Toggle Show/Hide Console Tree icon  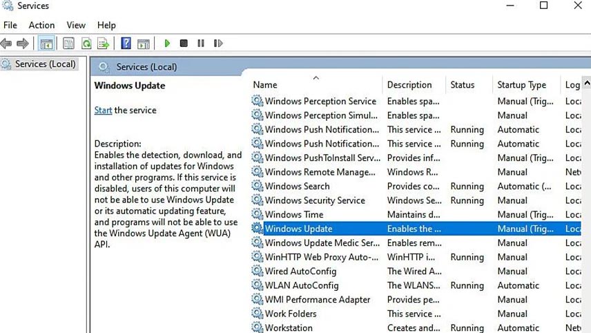pos(46,44)
